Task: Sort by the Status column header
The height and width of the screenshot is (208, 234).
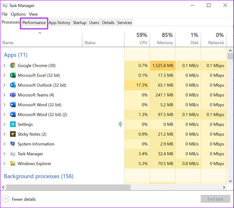Action: click(x=103, y=39)
